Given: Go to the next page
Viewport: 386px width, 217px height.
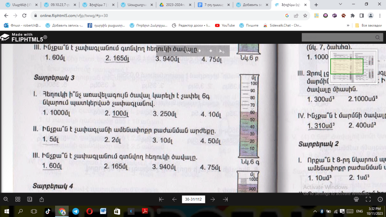Looking at the screenshot, I should coord(213,199).
